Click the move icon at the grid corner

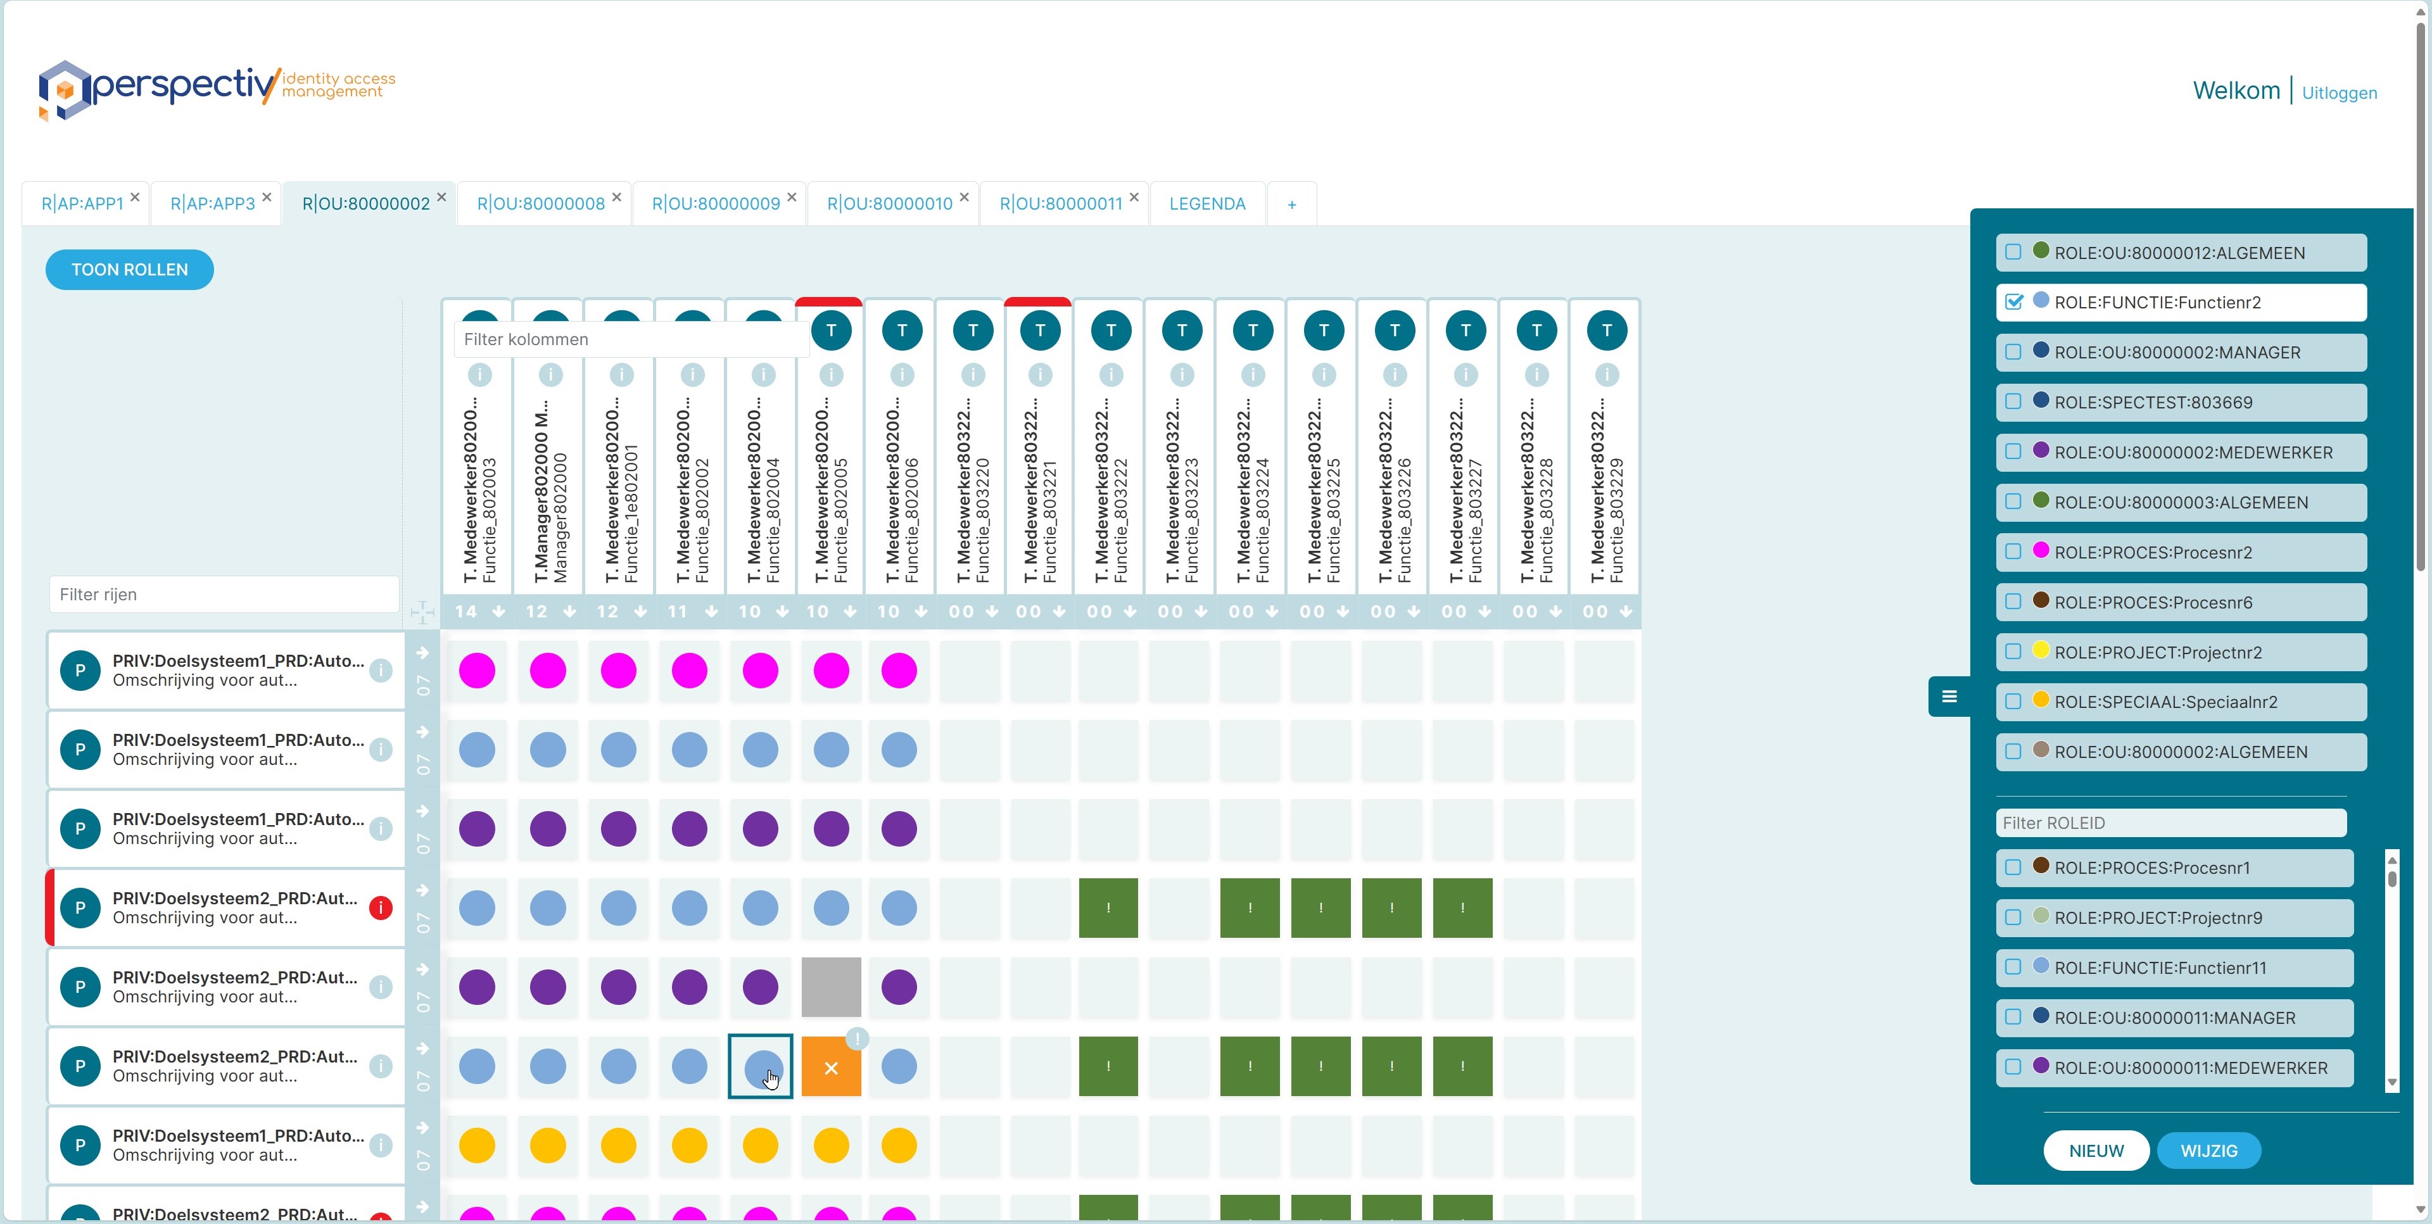click(422, 612)
